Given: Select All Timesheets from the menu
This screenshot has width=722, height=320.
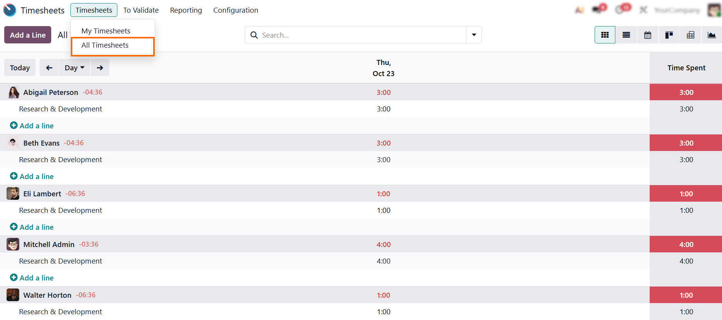Looking at the screenshot, I should coord(105,45).
